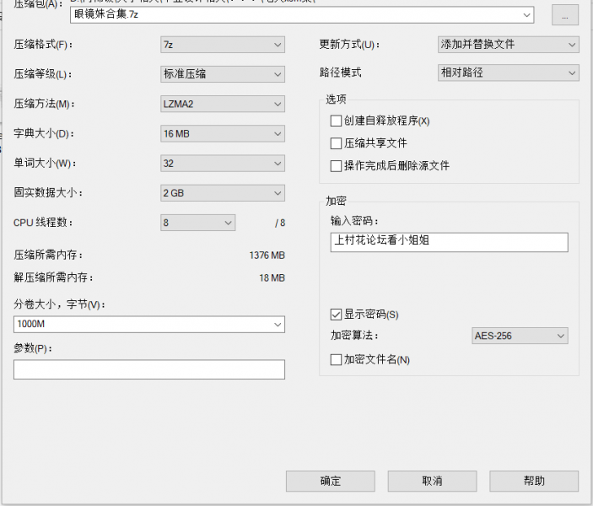Enable the 创建自释放程序 checkbox

click(x=337, y=121)
